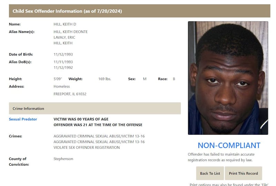Screen dimensions: 276x186
Task: Click the VIOLATE SEX OFFENDER REGISTRATION crime
Action: [87, 148]
